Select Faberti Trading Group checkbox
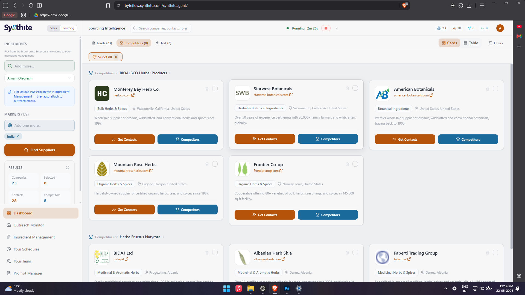The height and width of the screenshot is (295, 525). 495,252
